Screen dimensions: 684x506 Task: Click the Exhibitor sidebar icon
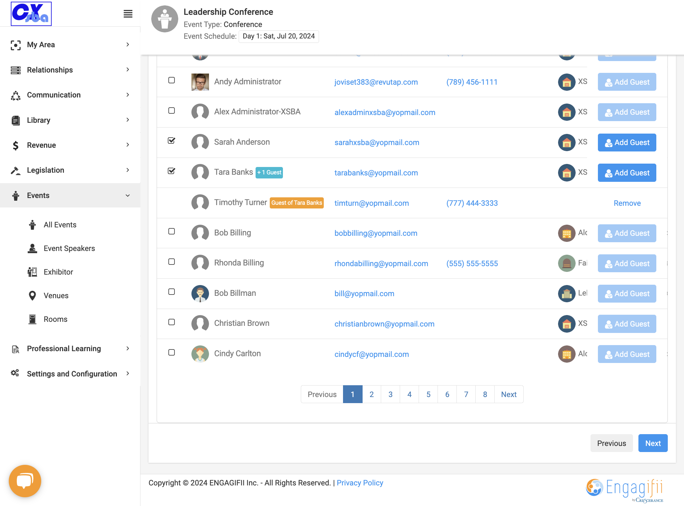pyautogui.click(x=32, y=272)
